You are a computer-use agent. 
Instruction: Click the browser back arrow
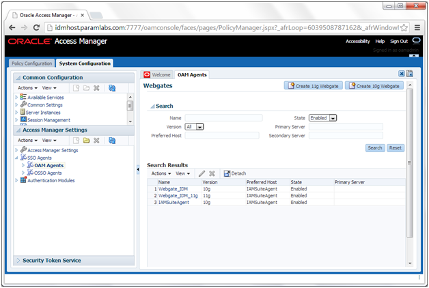pos(12,27)
